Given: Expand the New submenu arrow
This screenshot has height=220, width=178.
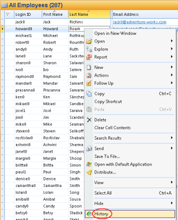Looking at the screenshot, I should click(x=172, y=67).
